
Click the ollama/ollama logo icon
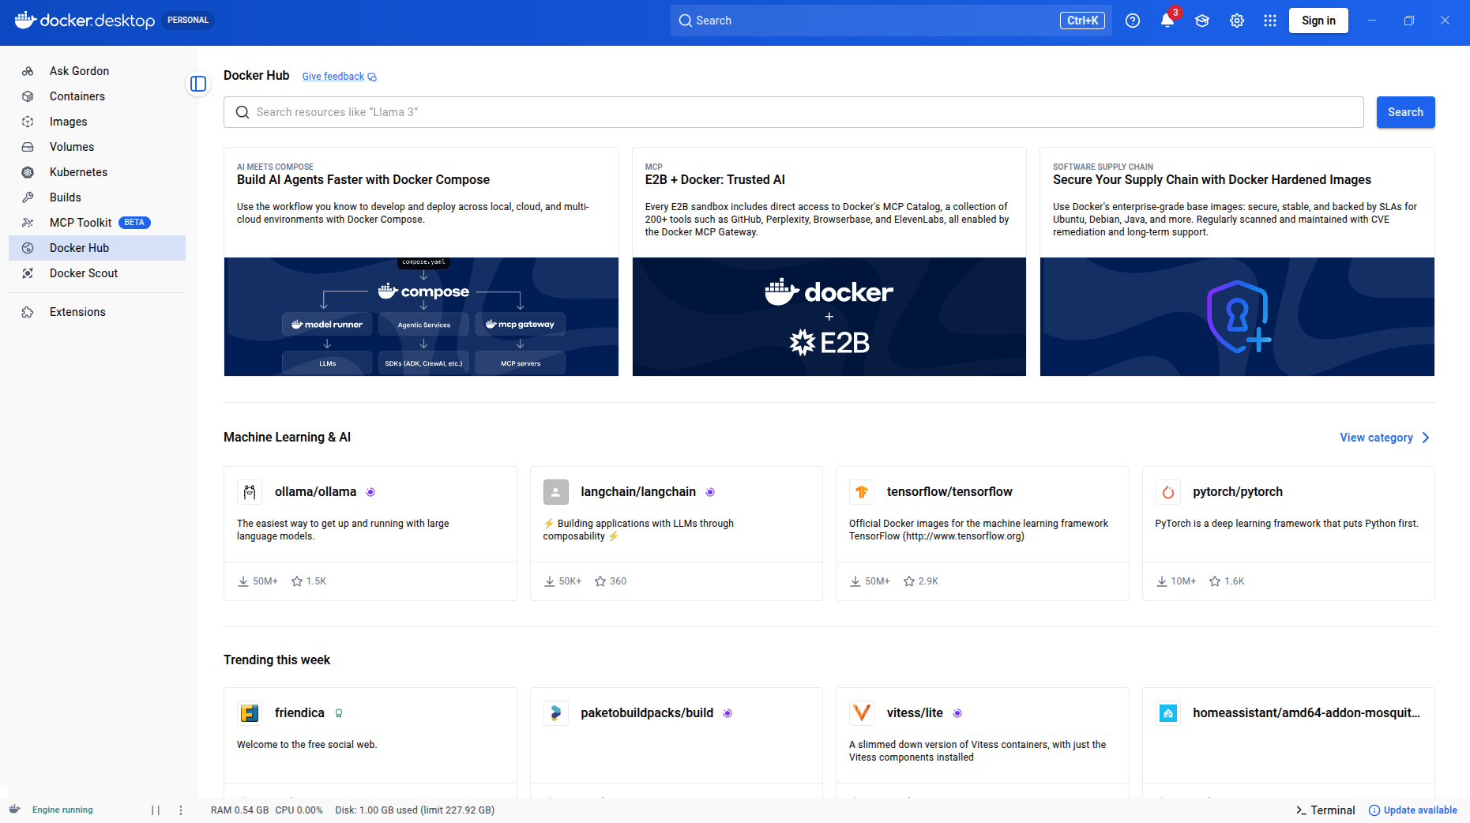[x=250, y=492]
